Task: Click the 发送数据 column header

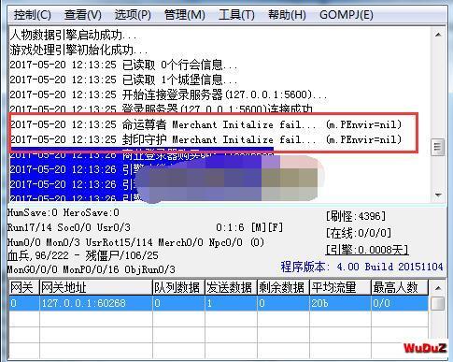Action: (231, 287)
